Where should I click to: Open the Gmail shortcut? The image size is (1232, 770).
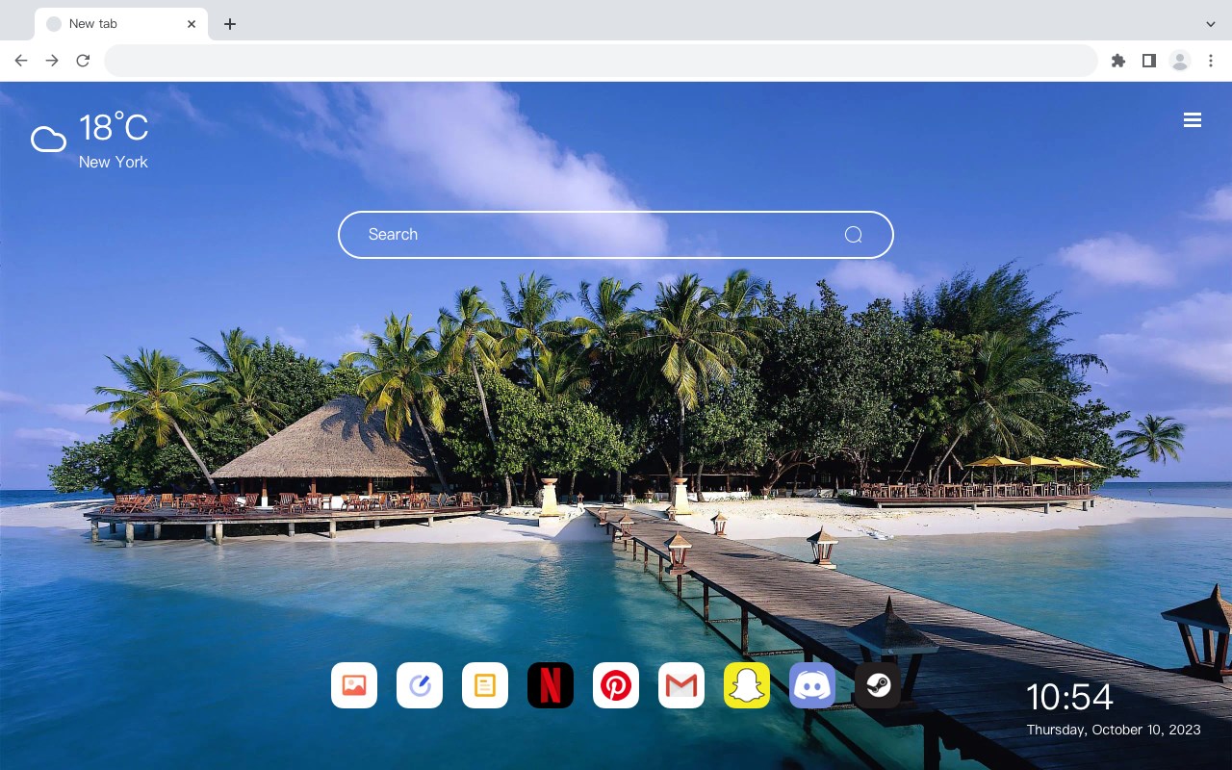point(681,685)
